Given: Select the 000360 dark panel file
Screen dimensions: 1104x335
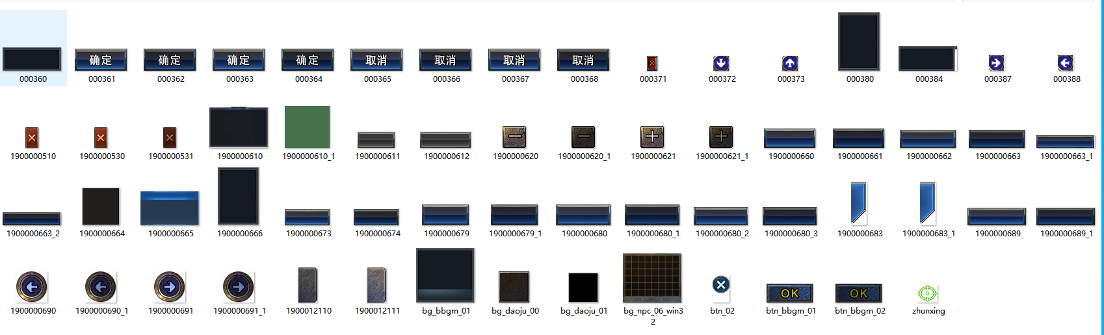Looking at the screenshot, I should click(32, 59).
